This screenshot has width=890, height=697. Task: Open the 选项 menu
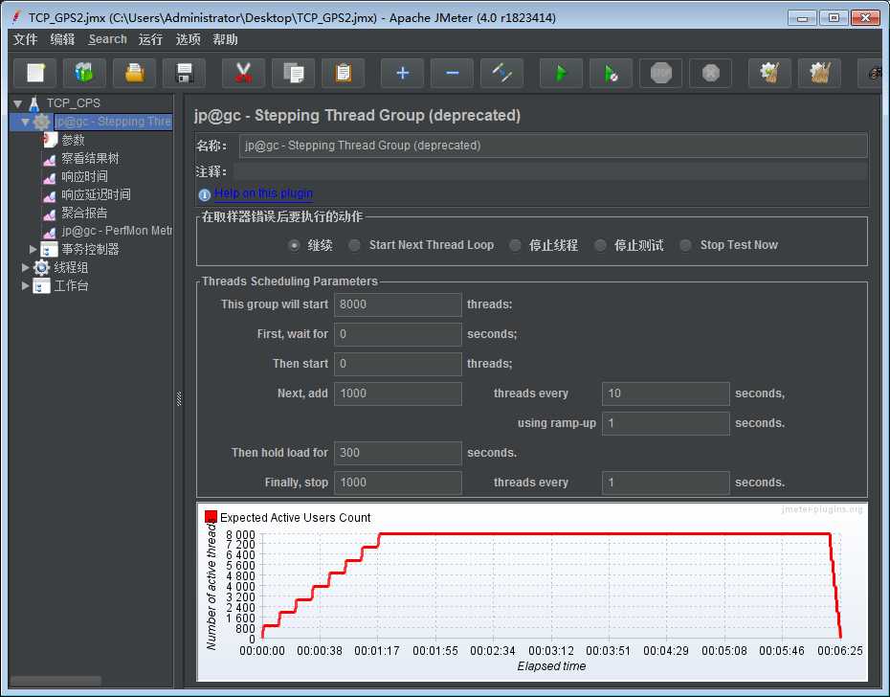coord(188,39)
